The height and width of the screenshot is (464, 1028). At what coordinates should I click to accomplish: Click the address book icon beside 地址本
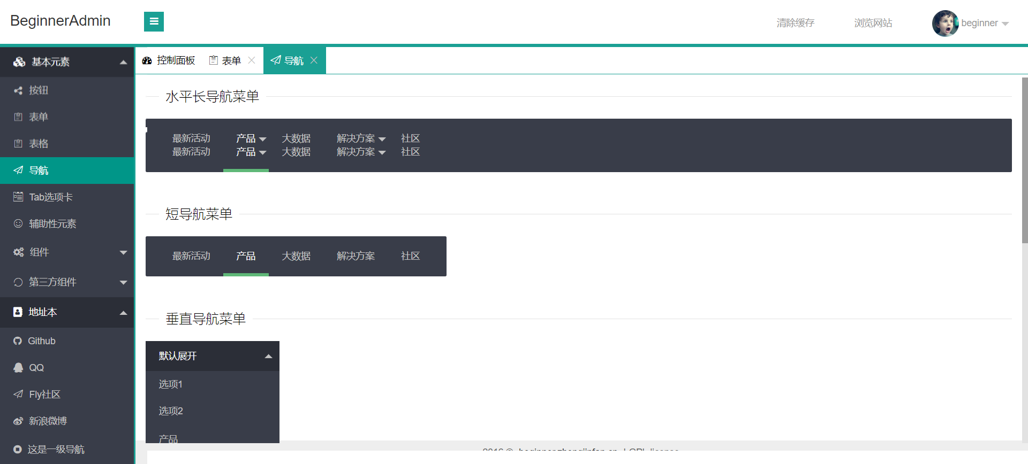(x=18, y=312)
